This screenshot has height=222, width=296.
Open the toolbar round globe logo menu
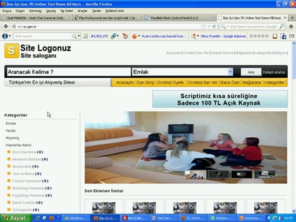click(x=6, y=36)
